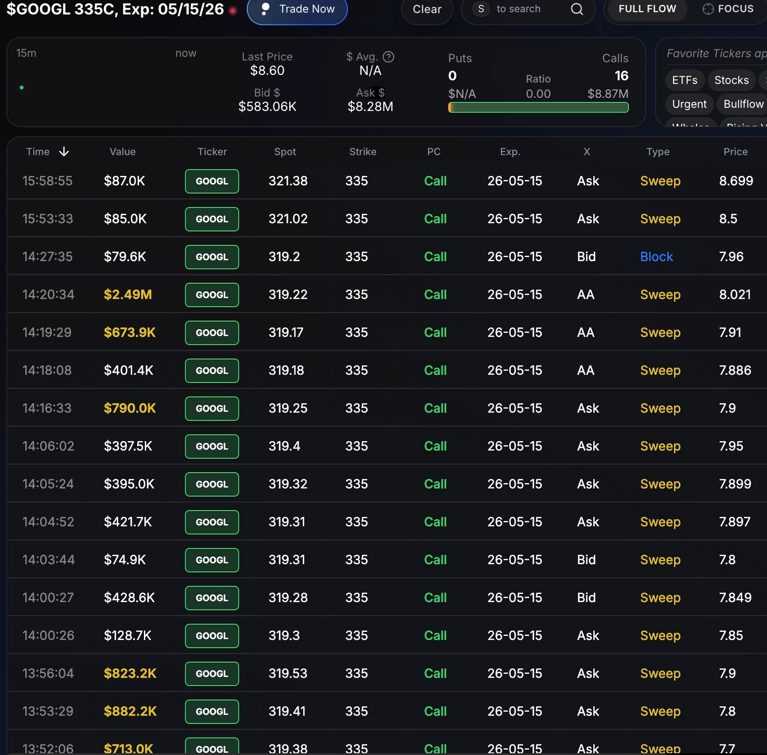Click the FOCUS crosshair icon
The width and height of the screenshot is (767, 755).
tap(708, 9)
